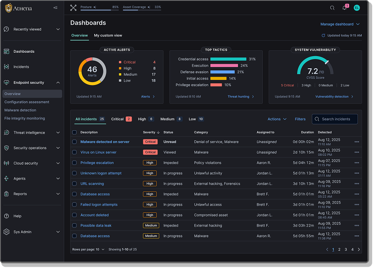Click the refresh icon beside Updated today

click(x=323, y=36)
